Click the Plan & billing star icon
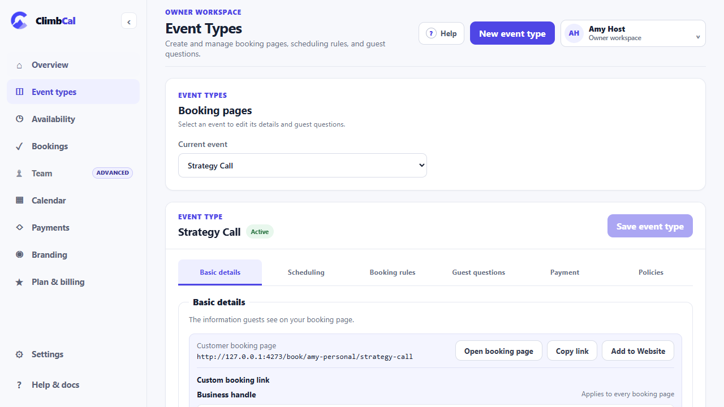The height and width of the screenshot is (407, 724). click(x=20, y=282)
